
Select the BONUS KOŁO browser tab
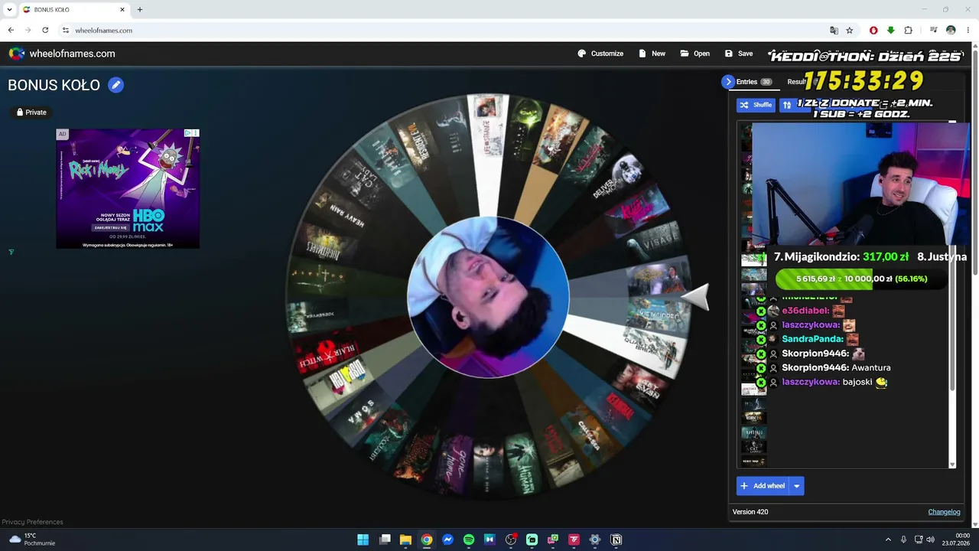coord(73,10)
